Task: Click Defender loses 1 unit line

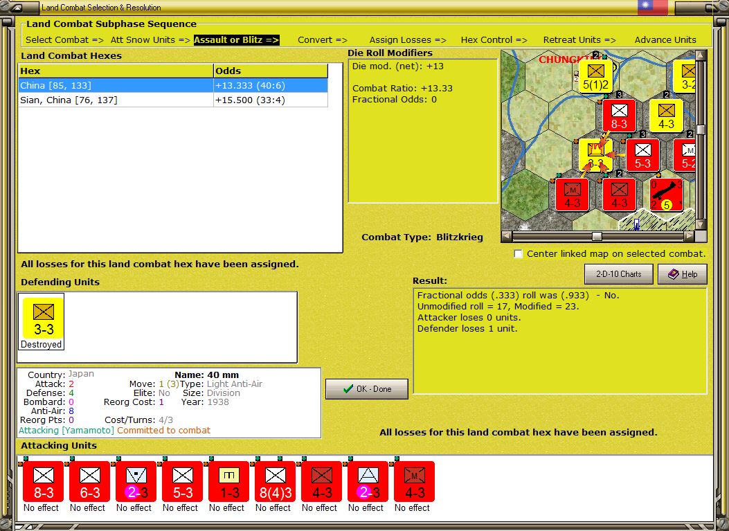Action: point(467,329)
